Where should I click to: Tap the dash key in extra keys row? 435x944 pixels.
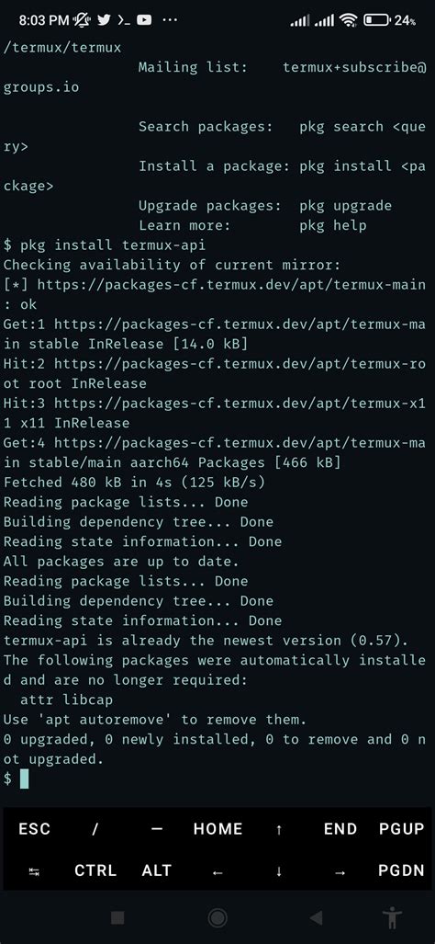click(x=156, y=829)
